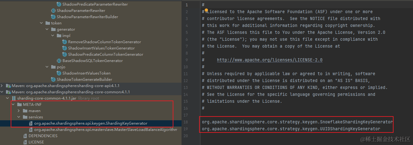Collapse the generator folder
Screen dimensions: 413x145
click(47, 29)
